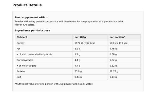Click the Flavor: Chocolate text
The height and width of the screenshot is (97, 152).
pos(25,25)
